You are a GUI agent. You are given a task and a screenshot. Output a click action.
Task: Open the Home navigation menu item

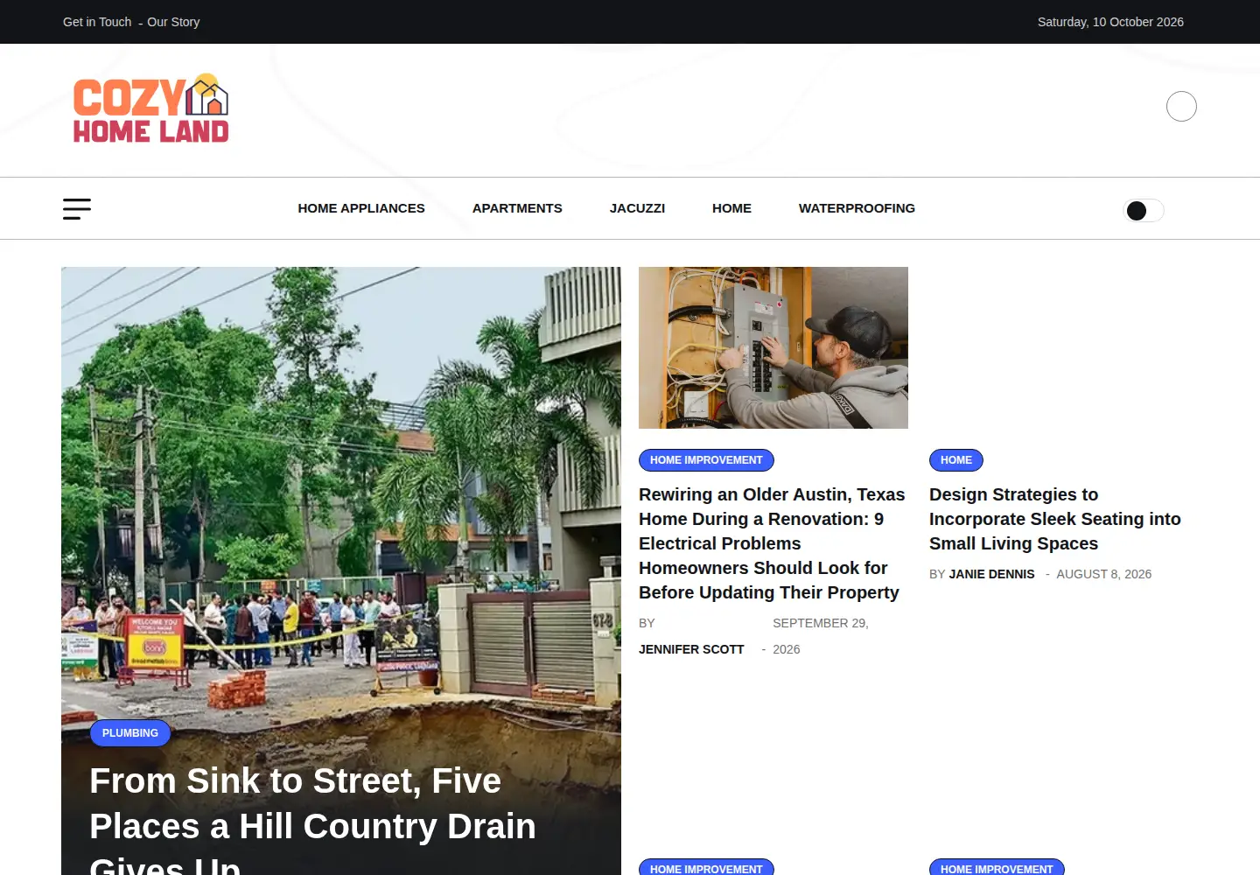pyautogui.click(x=731, y=208)
